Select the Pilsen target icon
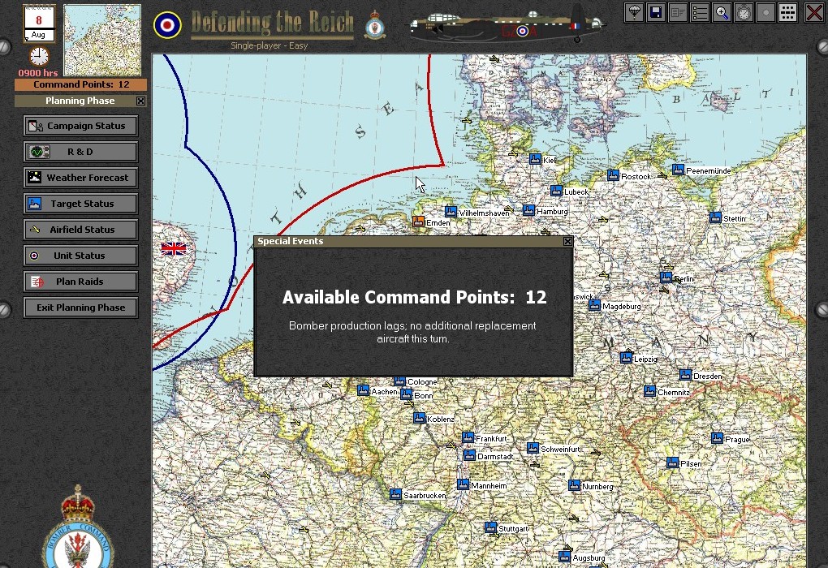The width and height of the screenshot is (828, 568). tap(672, 463)
